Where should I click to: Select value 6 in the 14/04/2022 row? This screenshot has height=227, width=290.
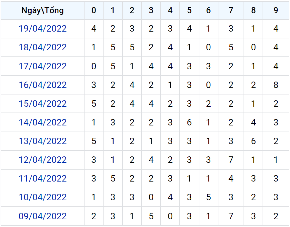tap(189, 123)
